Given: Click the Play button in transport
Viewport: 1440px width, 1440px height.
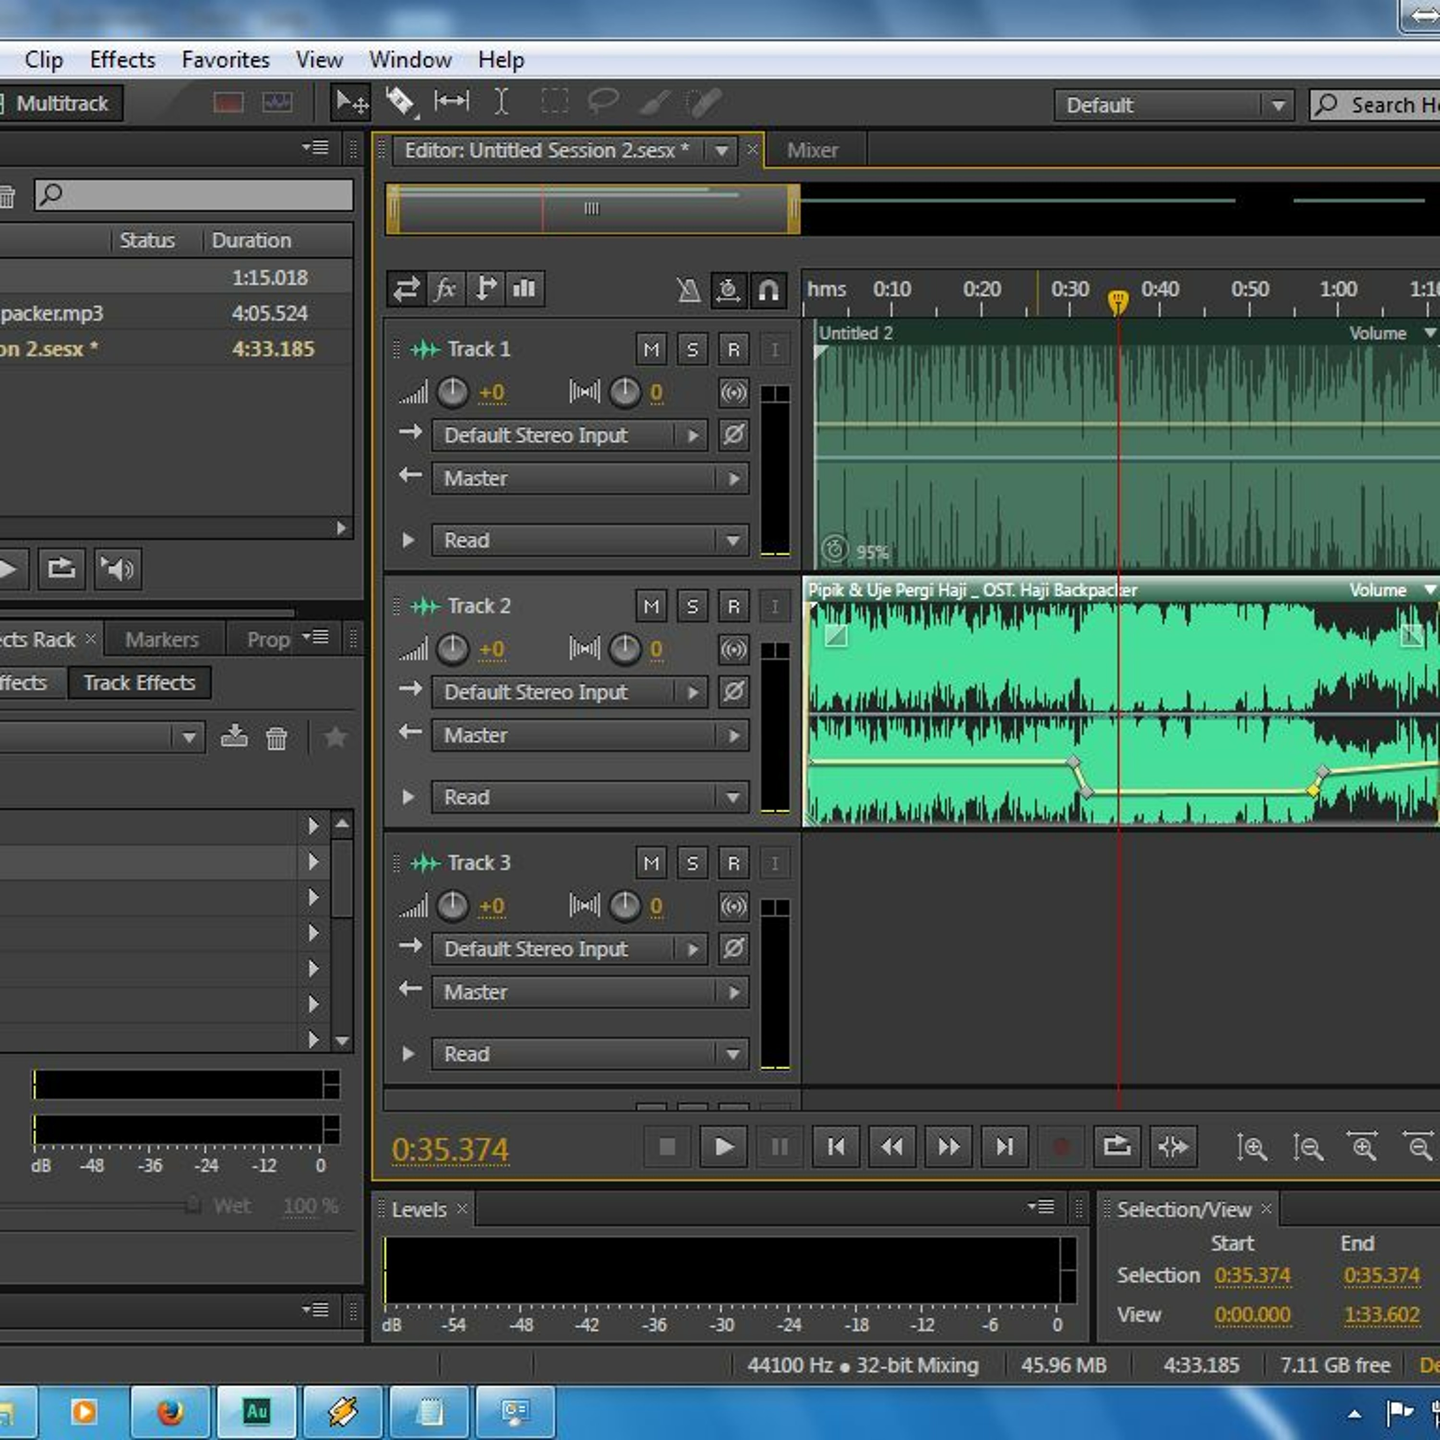Looking at the screenshot, I should click(x=724, y=1146).
